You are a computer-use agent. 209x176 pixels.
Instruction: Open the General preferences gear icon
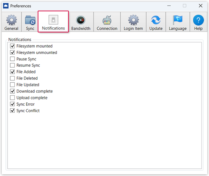(11, 20)
